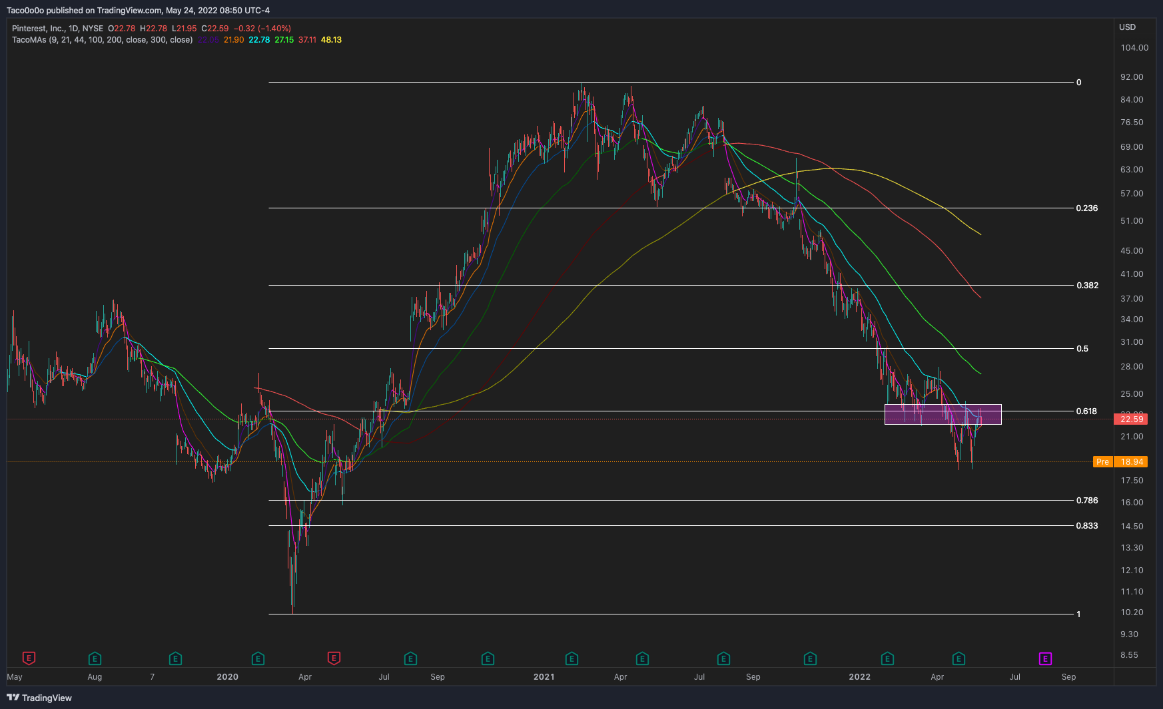The height and width of the screenshot is (709, 1163).
Task: Click the red 22.59 current price label
Action: click(x=1131, y=419)
